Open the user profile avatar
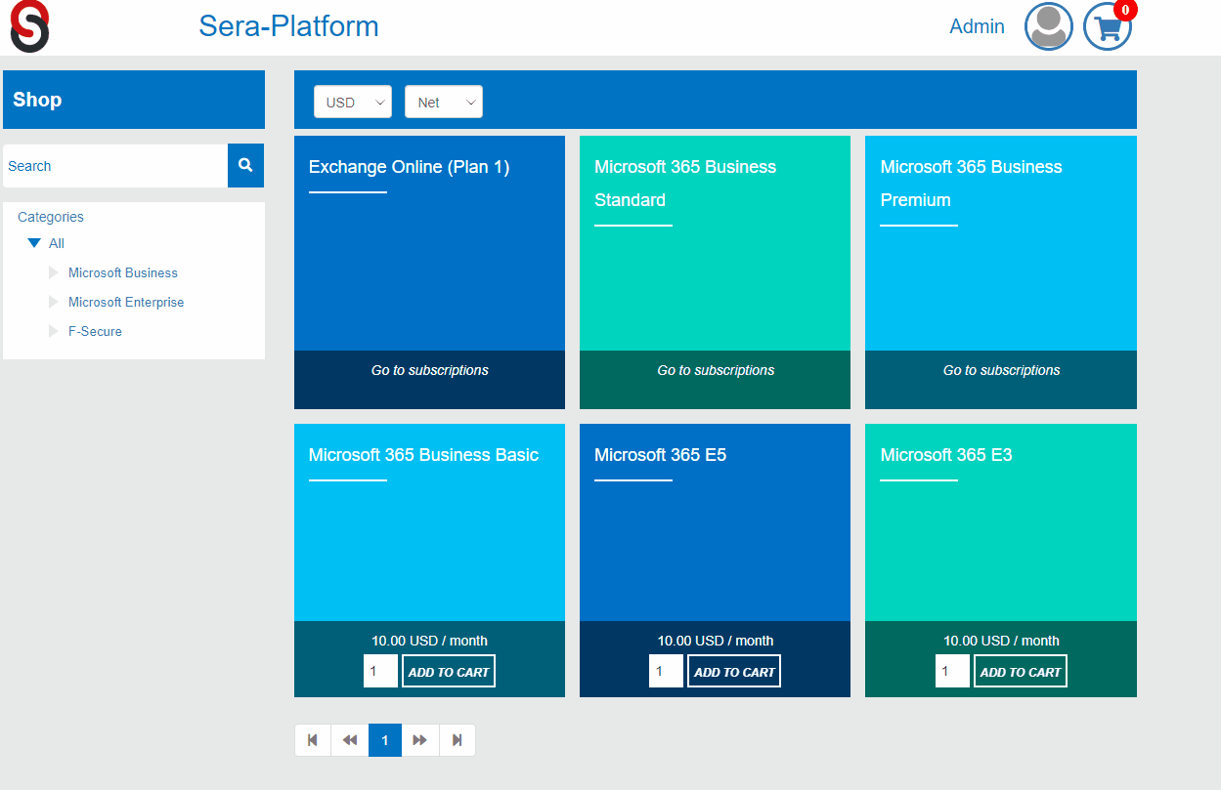The image size is (1221, 790). [x=1048, y=26]
